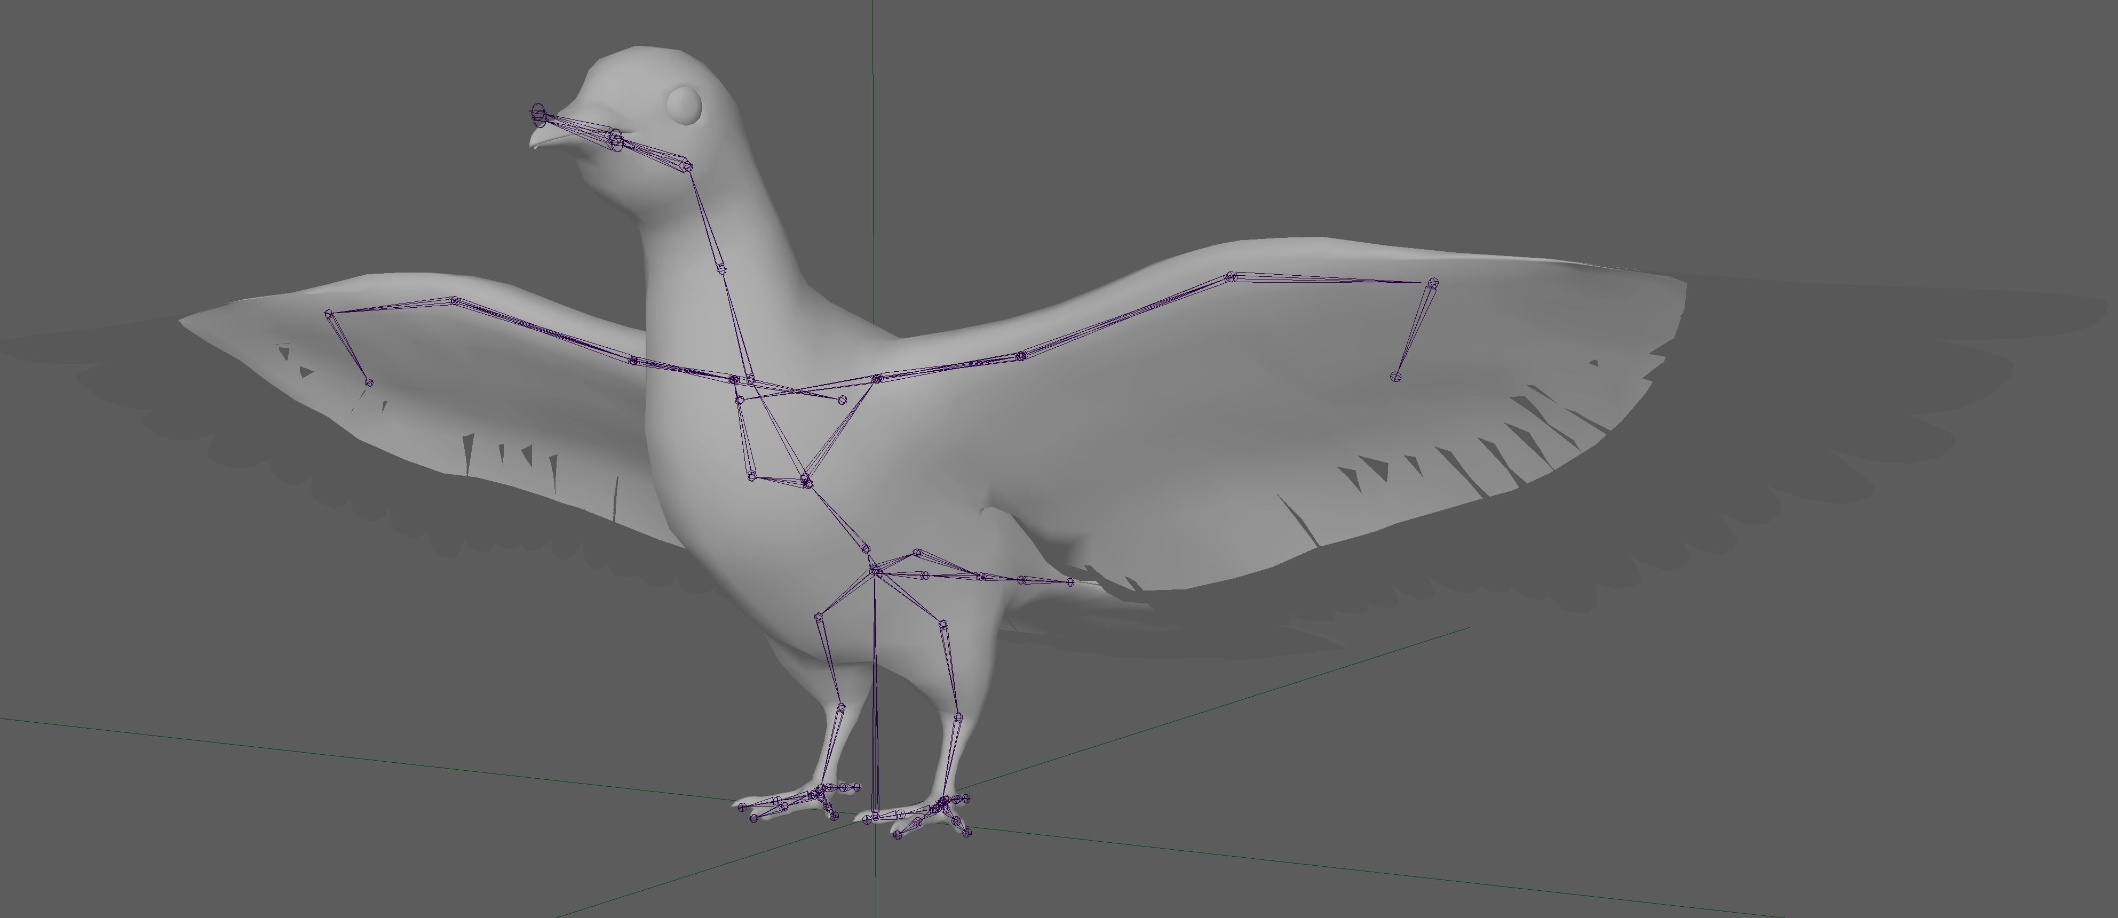Select the wrist joint of the smaller wing
This screenshot has height=918, width=2118.
click(329, 313)
